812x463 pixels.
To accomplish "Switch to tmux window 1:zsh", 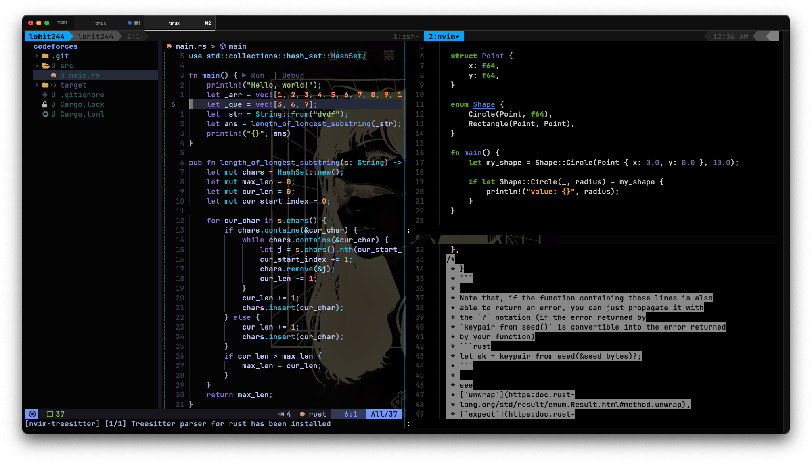I will (406, 37).
